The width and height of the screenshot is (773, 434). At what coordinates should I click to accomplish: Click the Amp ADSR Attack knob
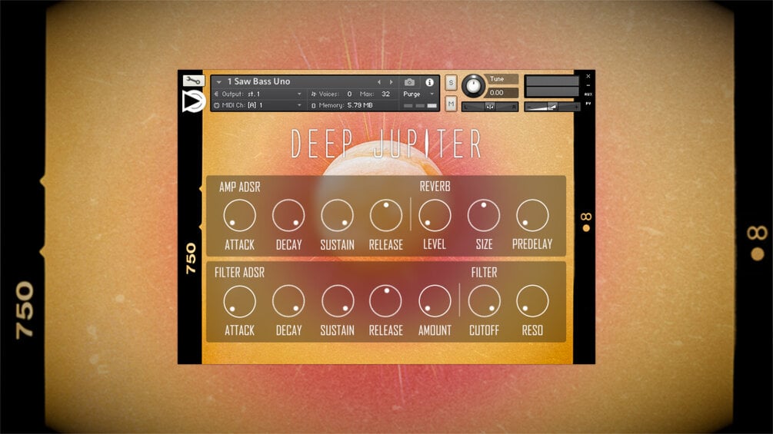point(239,216)
